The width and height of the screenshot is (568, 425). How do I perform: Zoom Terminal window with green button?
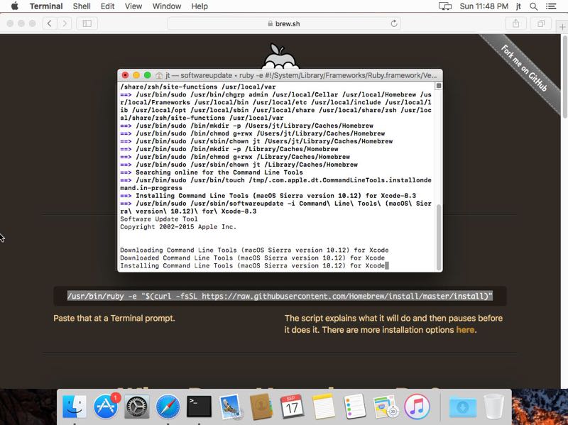pyautogui.click(x=147, y=75)
